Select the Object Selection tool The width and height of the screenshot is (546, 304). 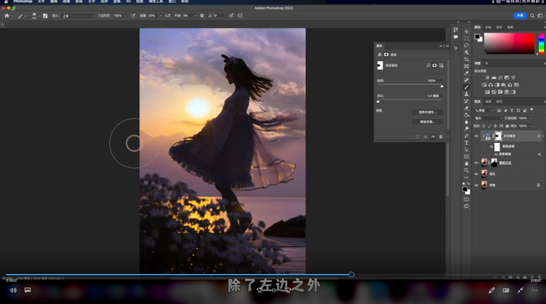pos(466,52)
